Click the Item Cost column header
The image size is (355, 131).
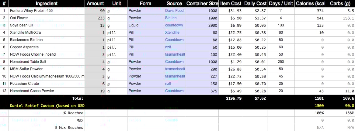[231, 4]
